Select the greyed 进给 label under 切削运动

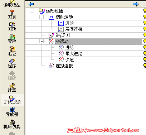69,23
